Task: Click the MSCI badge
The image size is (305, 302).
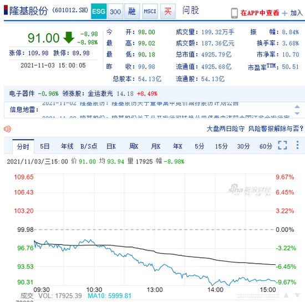Action: (150, 11)
